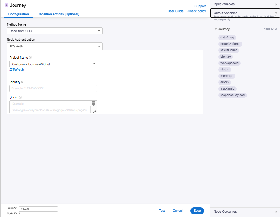The image size is (280, 217).
Task: Click the Test button
Action: (x=162, y=211)
